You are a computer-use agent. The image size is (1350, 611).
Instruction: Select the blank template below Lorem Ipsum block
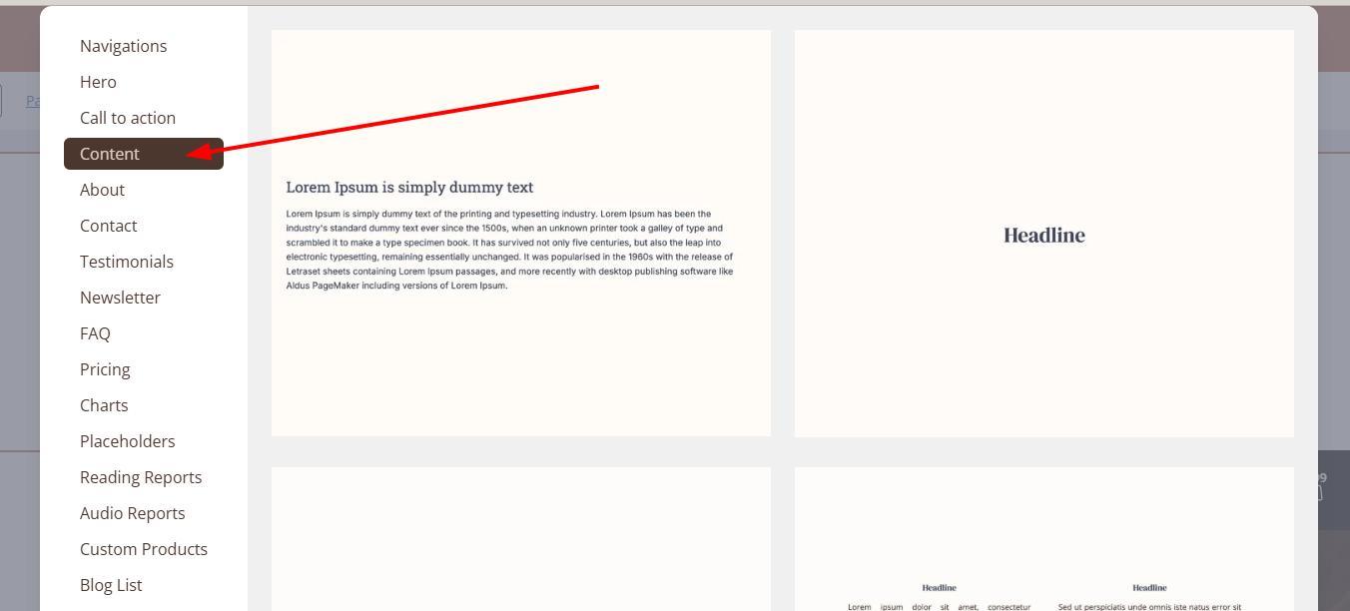tap(520, 539)
